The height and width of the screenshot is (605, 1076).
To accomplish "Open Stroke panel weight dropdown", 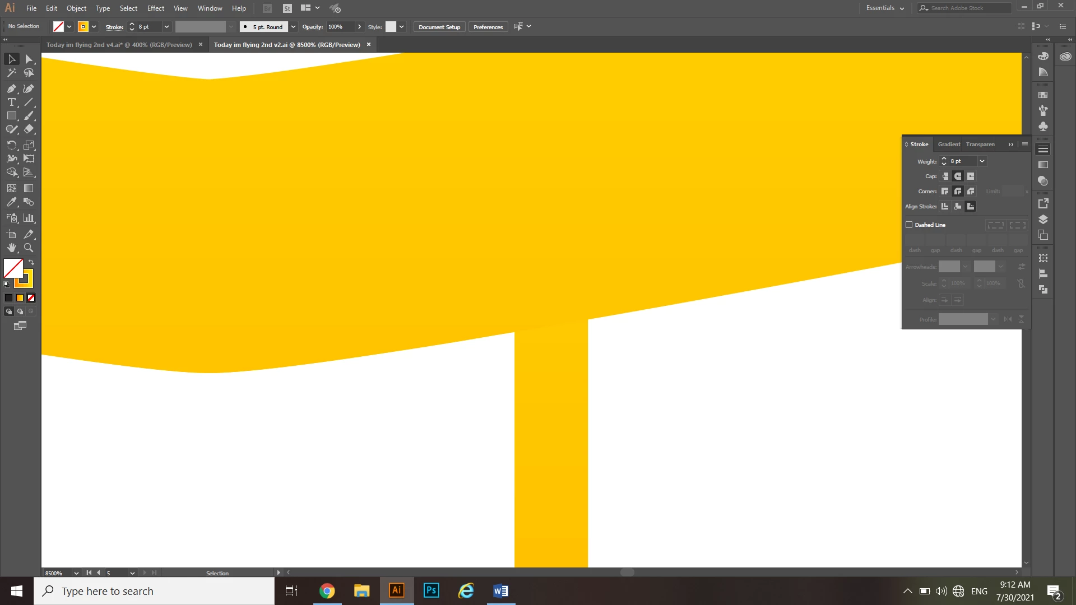I will pyautogui.click(x=982, y=161).
